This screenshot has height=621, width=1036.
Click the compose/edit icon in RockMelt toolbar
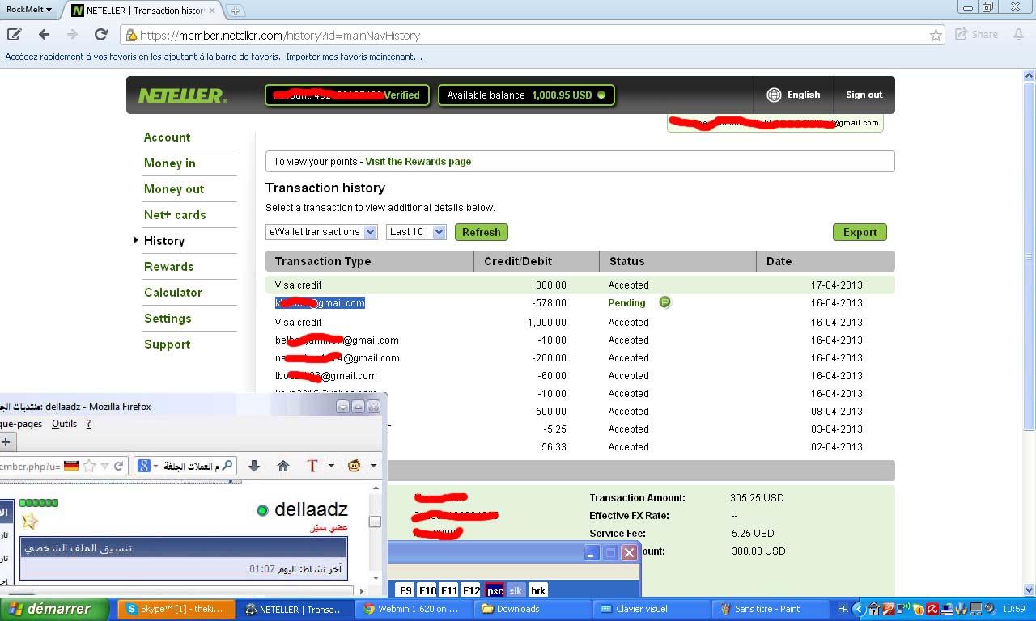14,35
